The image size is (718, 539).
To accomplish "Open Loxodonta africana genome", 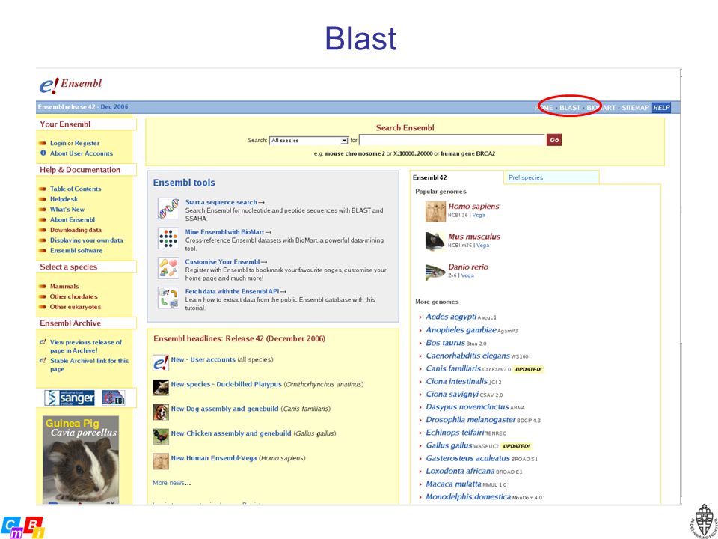I will 460,471.
